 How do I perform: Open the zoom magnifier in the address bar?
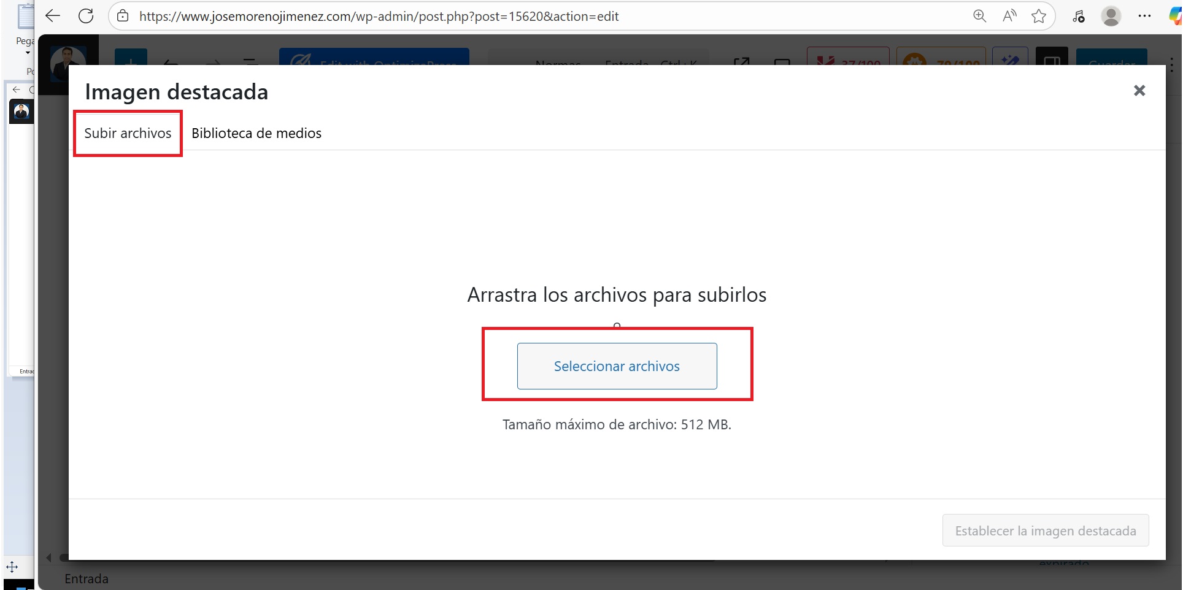click(x=979, y=17)
